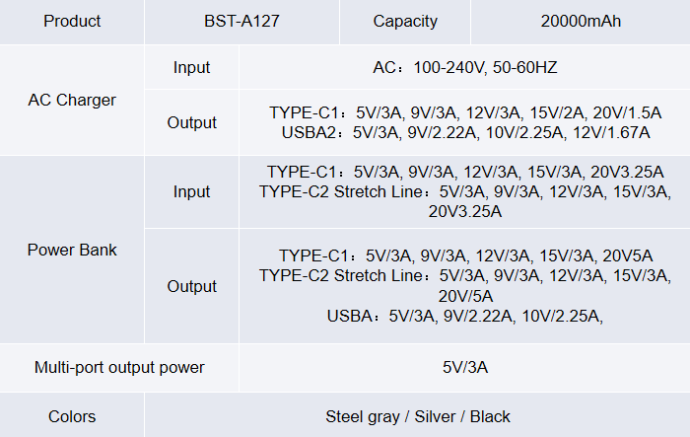Viewport: 690px width, 437px height.
Task: Click the Power Bank Output label
Action: 191,286
